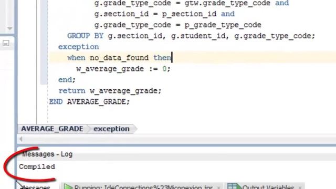
Task: Click the 'return w_average_grade;' line
Action: point(110,91)
